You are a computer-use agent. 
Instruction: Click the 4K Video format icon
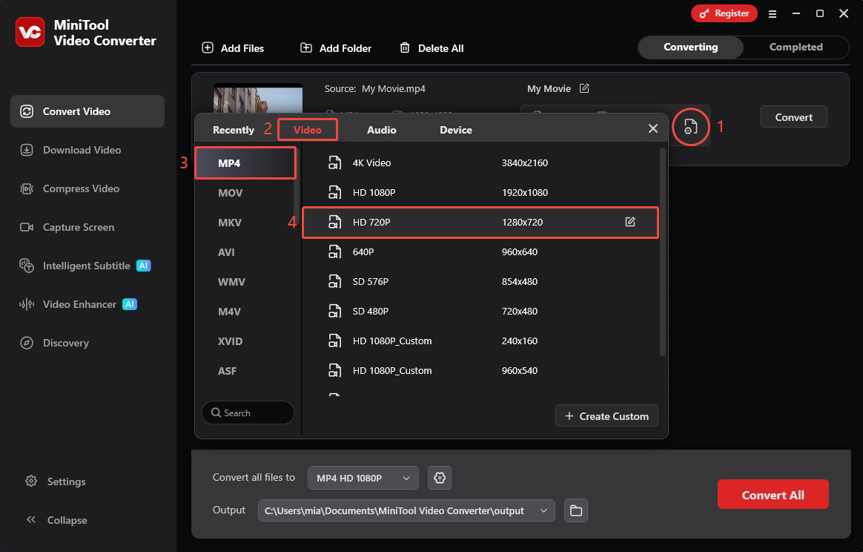[334, 162]
